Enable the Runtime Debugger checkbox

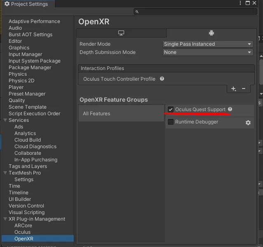click(171, 122)
